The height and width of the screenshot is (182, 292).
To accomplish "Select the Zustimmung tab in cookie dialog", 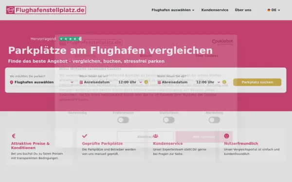I will pos(85,55).
